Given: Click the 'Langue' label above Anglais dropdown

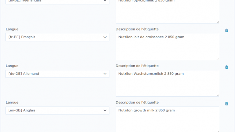Looking at the screenshot, I should (x=12, y=103).
